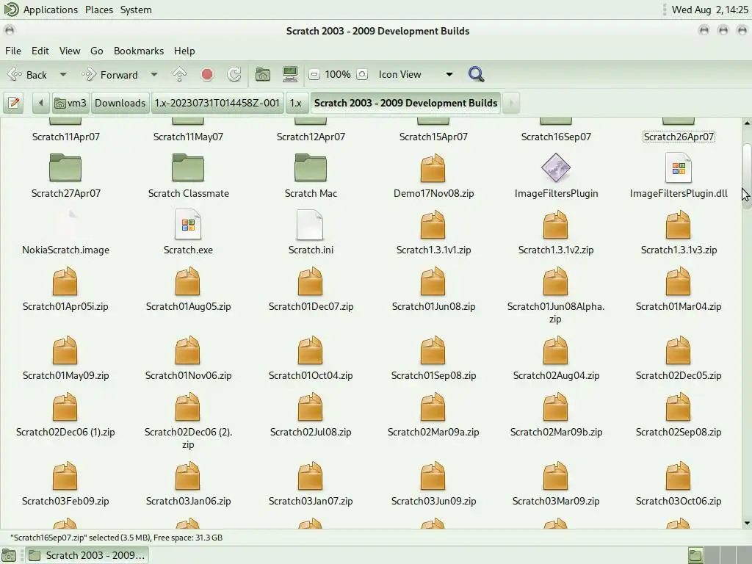The width and height of the screenshot is (752, 564).
Task: Select the Scratch03Feb09.zip archive icon
Action: coord(65,476)
